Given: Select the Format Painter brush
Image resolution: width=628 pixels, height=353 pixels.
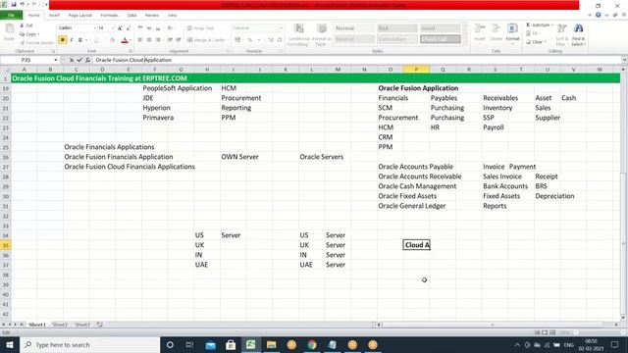Looking at the screenshot, I should 36,42.
